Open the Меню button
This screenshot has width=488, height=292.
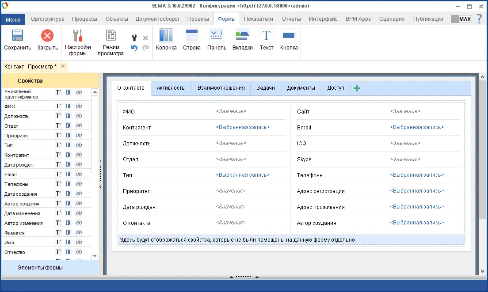pos(13,19)
